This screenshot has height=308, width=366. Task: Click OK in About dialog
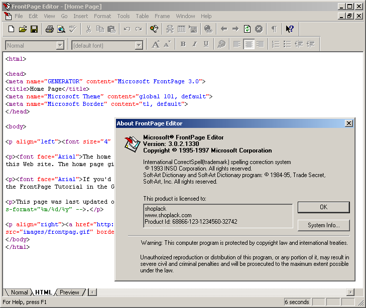click(x=323, y=207)
